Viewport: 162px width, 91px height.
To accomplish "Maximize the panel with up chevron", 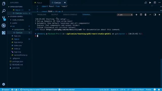I will pyautogui.click(x=150, y=15).
